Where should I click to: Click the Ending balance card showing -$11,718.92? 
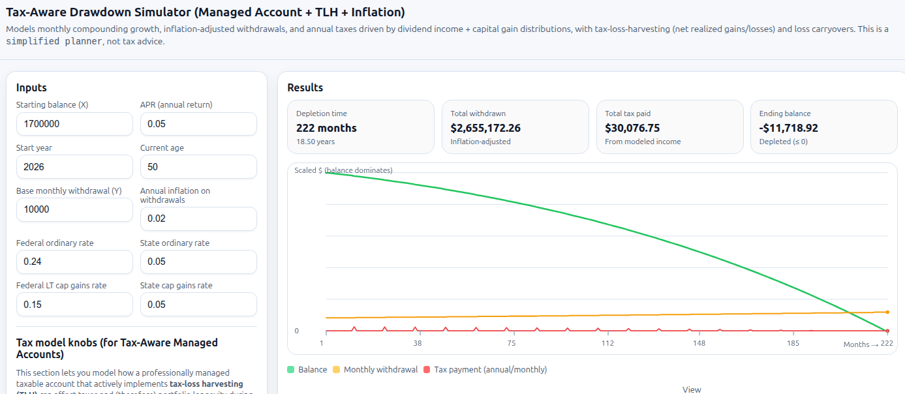click(x=824, y=127)
